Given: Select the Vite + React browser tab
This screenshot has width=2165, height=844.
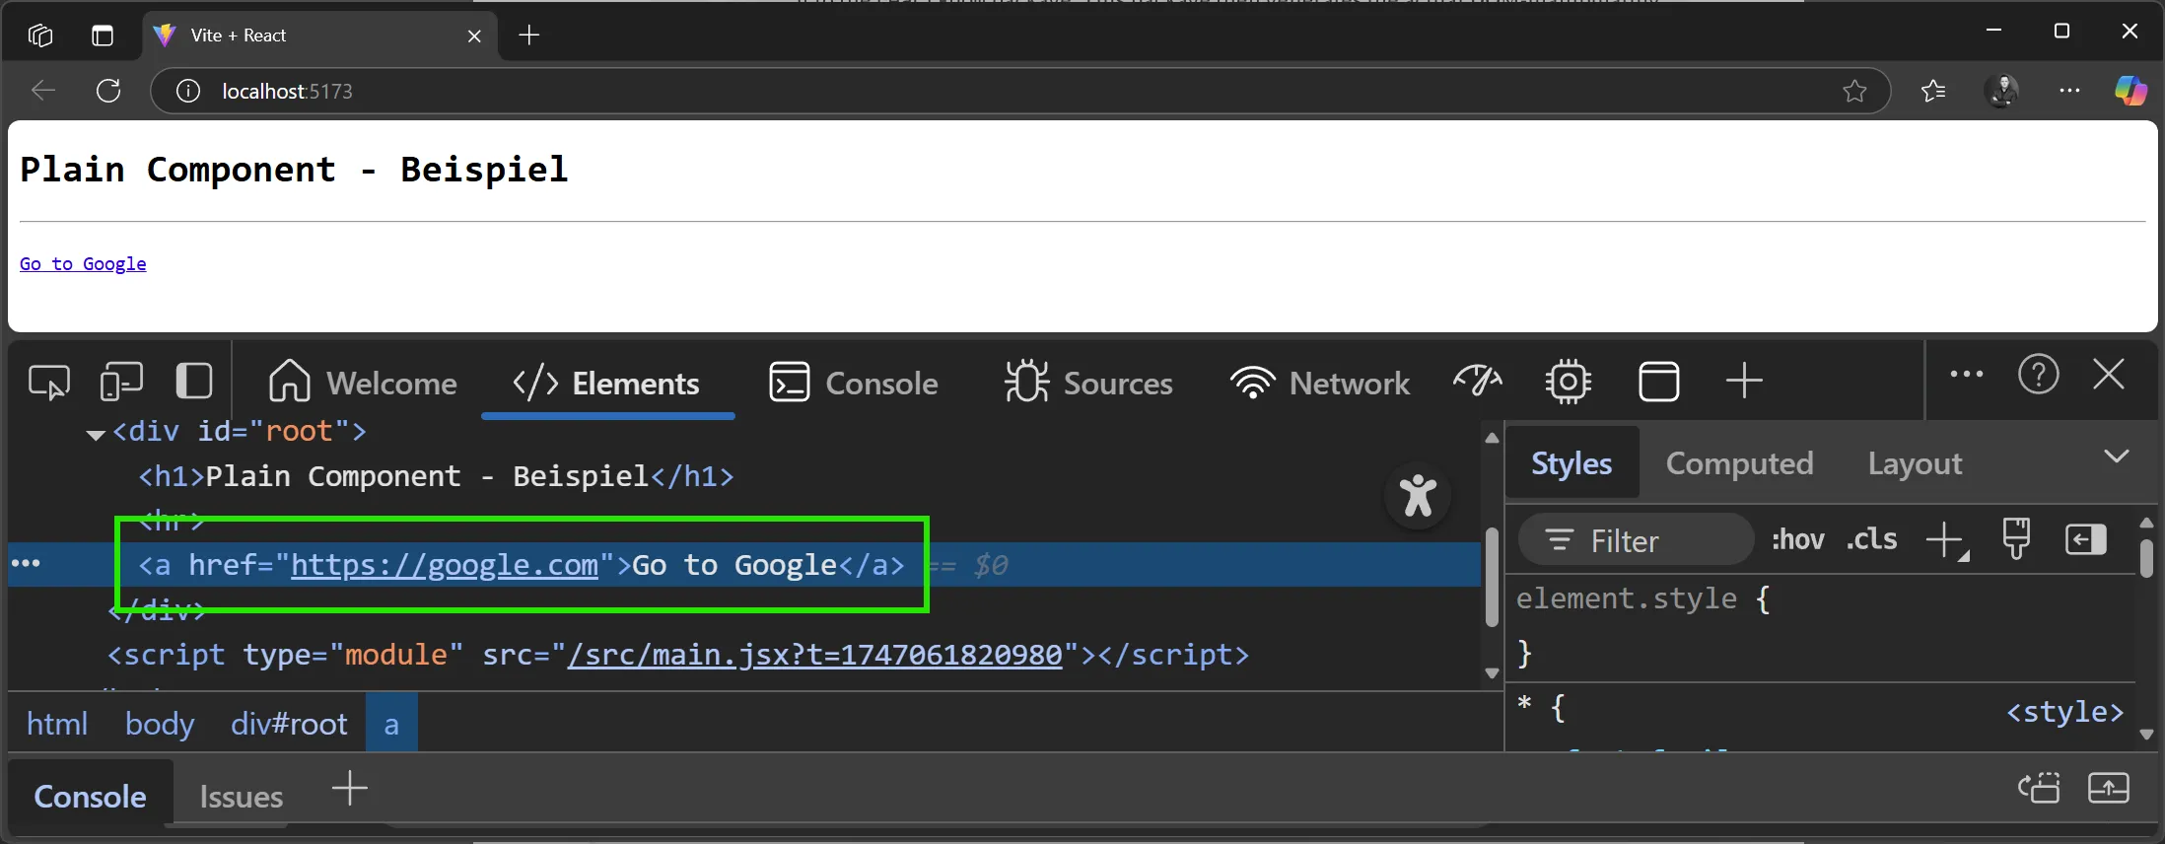Looking at the screenshot, I should [320, 35].
